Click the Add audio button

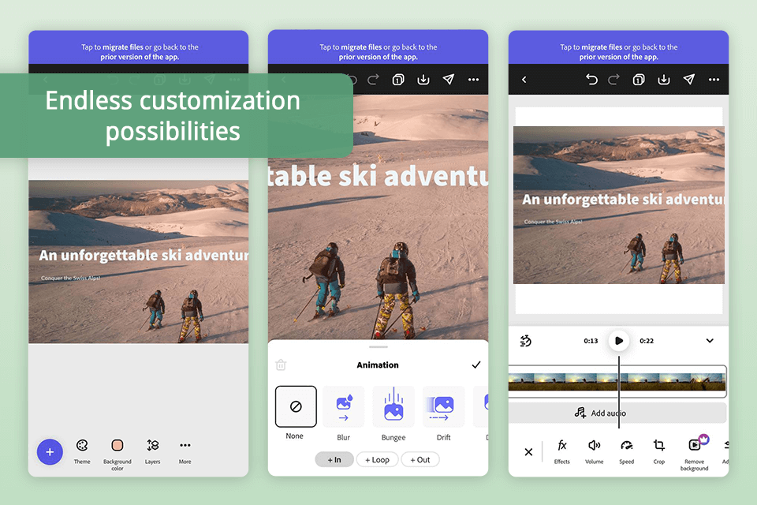[x=617, y=413]
